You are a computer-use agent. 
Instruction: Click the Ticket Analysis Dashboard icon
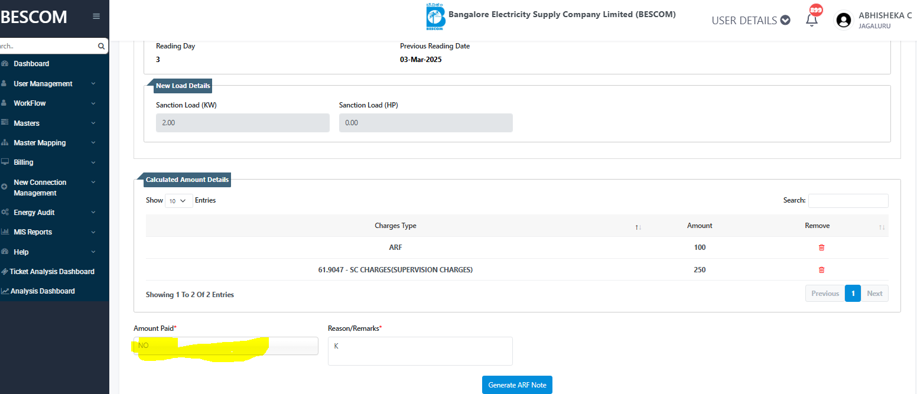[5, 272]
